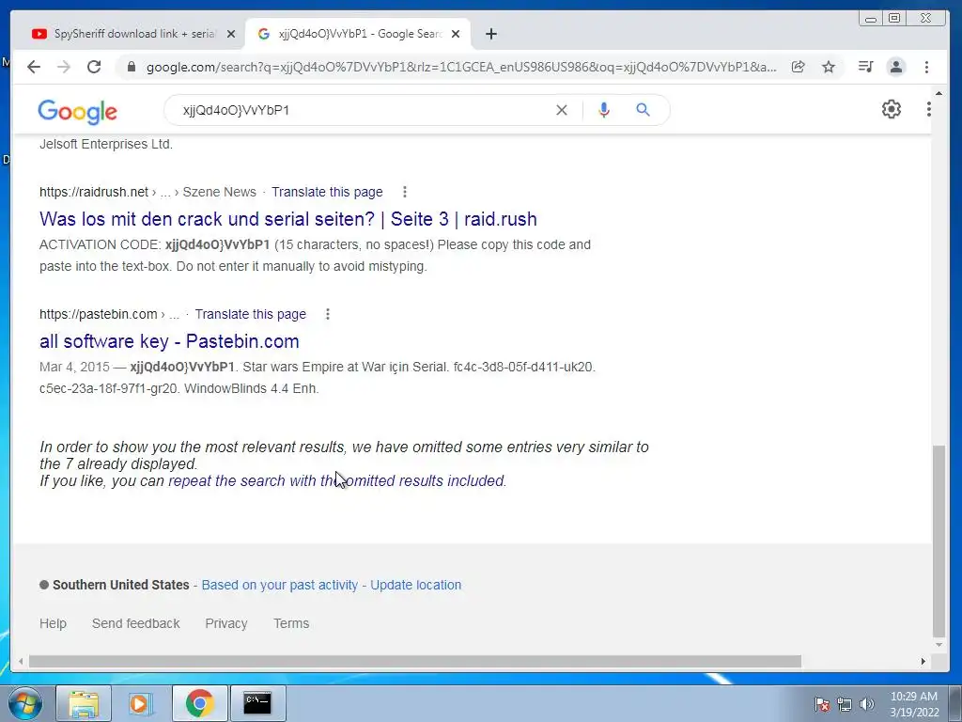The height and width of the screenshot is (722, 962).
Task: Open Privacy footer link
Action: click(x=225, y=624)
